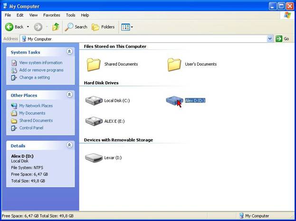Open the Favorites menu

51,15
